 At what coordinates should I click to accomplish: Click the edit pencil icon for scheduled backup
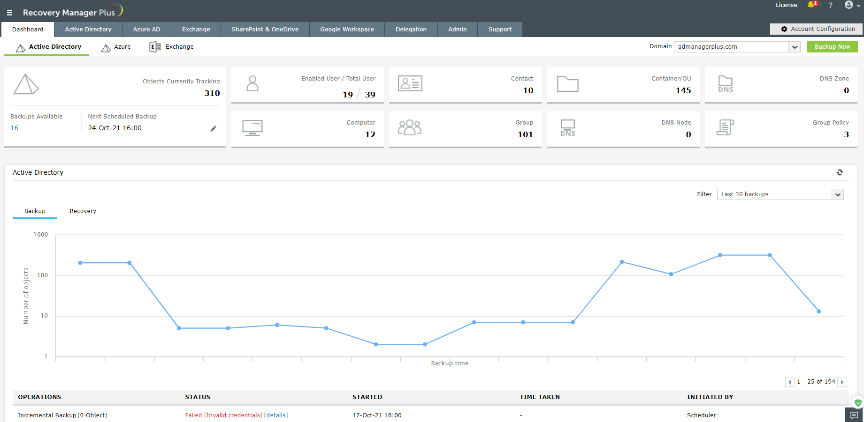214,128
